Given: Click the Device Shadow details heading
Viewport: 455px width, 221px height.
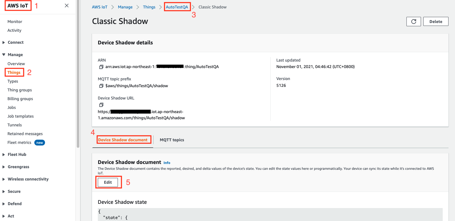Looking at the screenshot, I should 125,42.
